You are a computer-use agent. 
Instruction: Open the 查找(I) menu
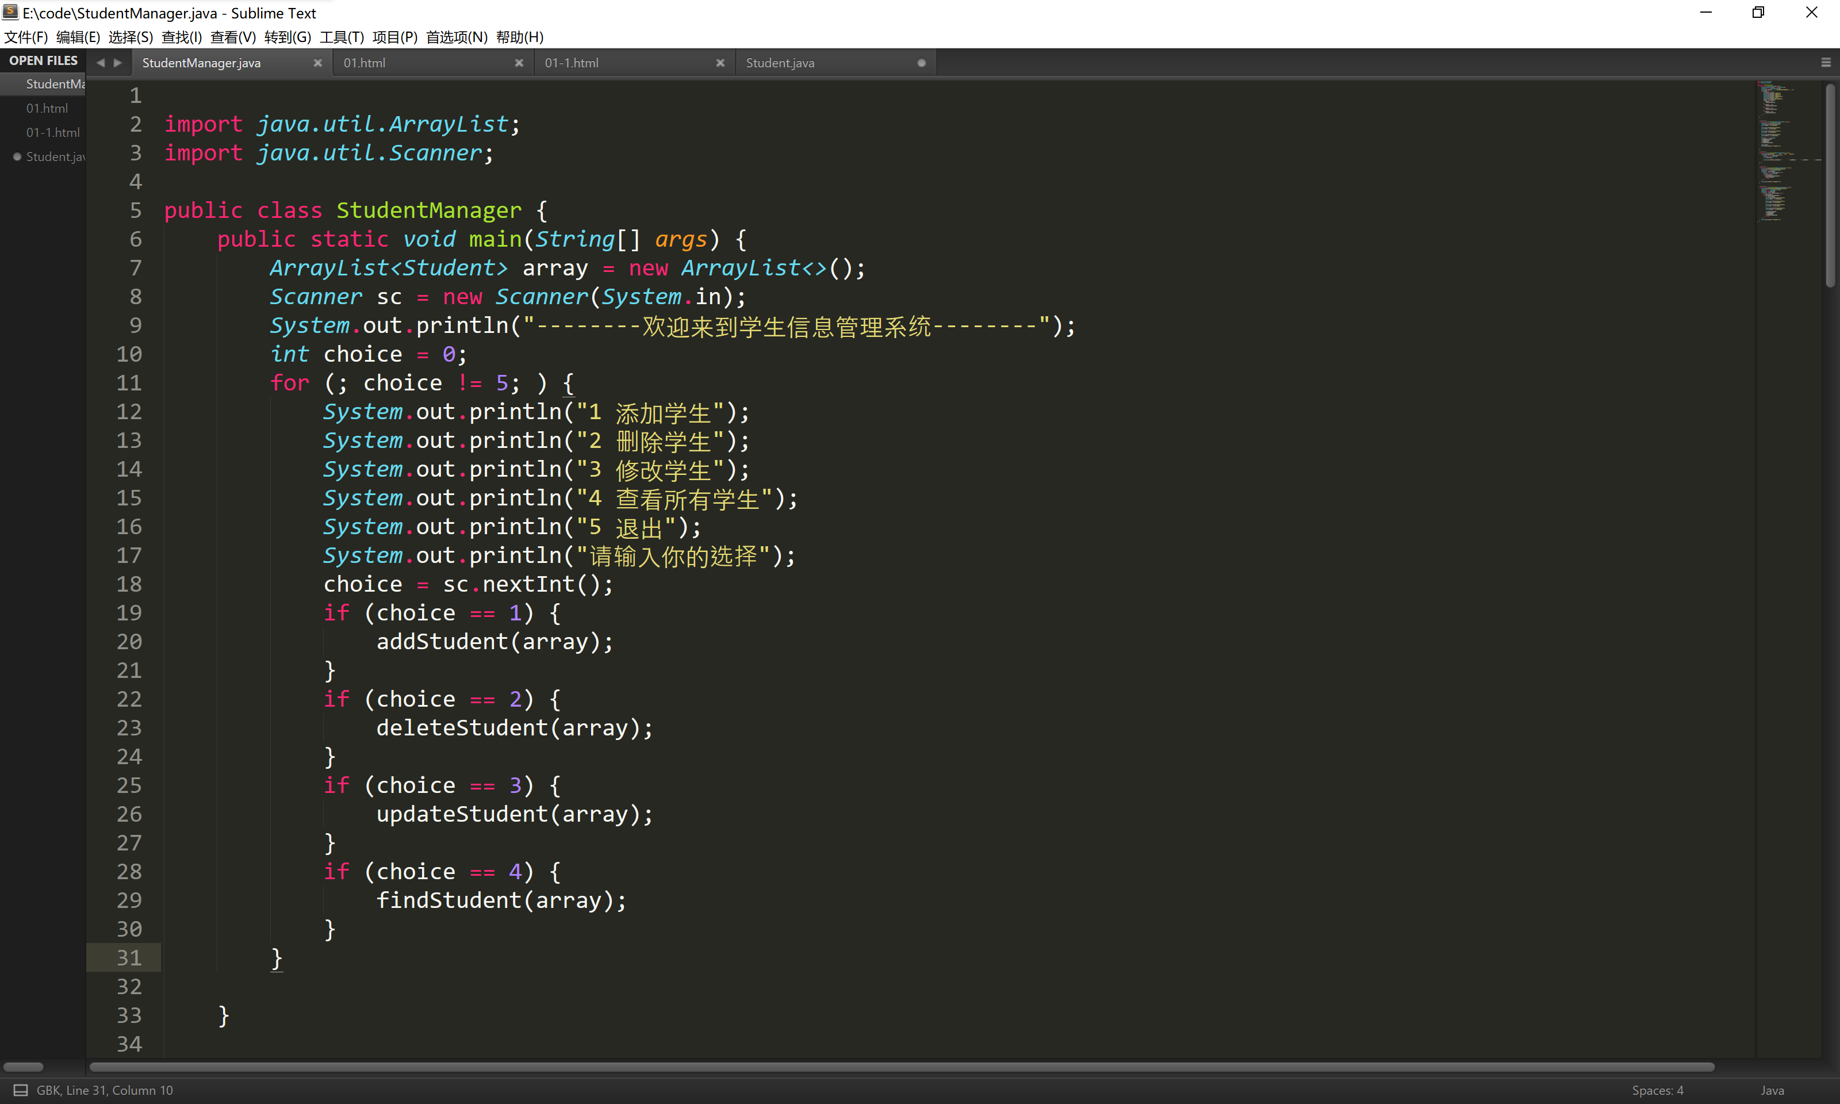pyautogui.click(x=181, y=37)
